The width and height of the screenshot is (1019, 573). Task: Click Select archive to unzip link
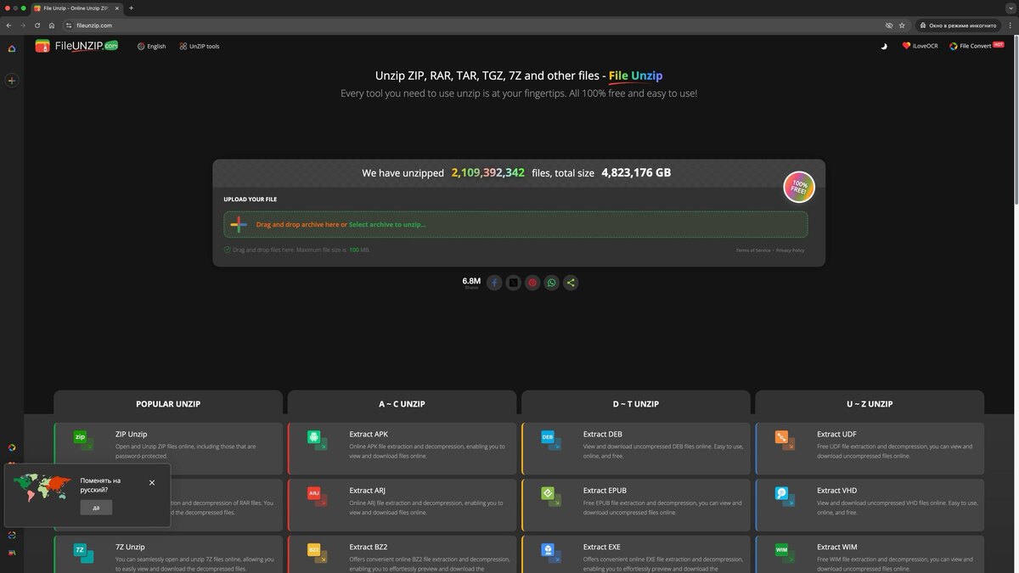tap(387, 224)
